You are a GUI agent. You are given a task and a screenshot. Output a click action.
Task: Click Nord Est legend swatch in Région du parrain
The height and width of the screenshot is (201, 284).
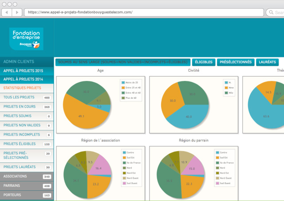[x=217, y=173]
